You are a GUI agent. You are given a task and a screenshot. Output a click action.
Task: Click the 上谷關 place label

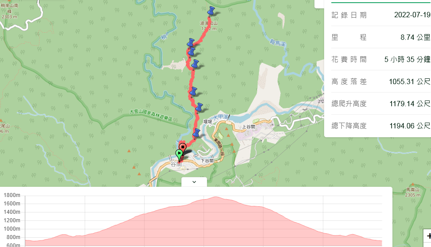tap(248, 127)
